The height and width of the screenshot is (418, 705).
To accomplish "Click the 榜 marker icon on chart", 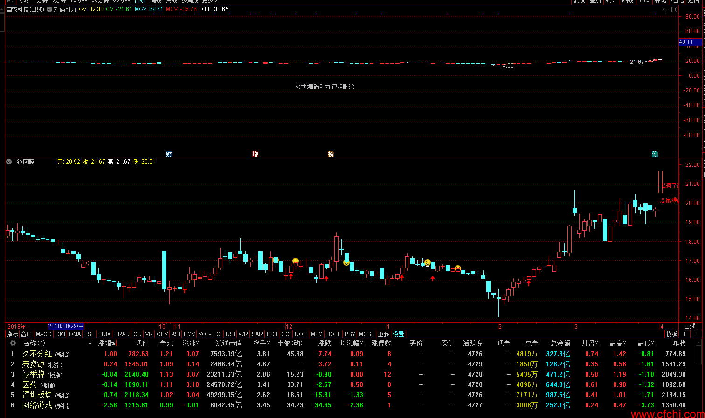I will coord(331,154).
